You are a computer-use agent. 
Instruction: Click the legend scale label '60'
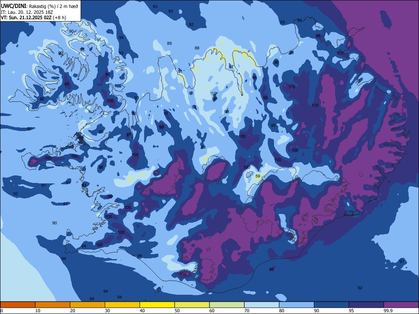[212, 311]
